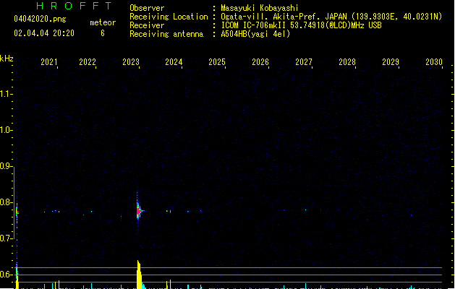Click the 0.6 kHz frequency label
The image size is (455, 289).
(x=5, y=275)
